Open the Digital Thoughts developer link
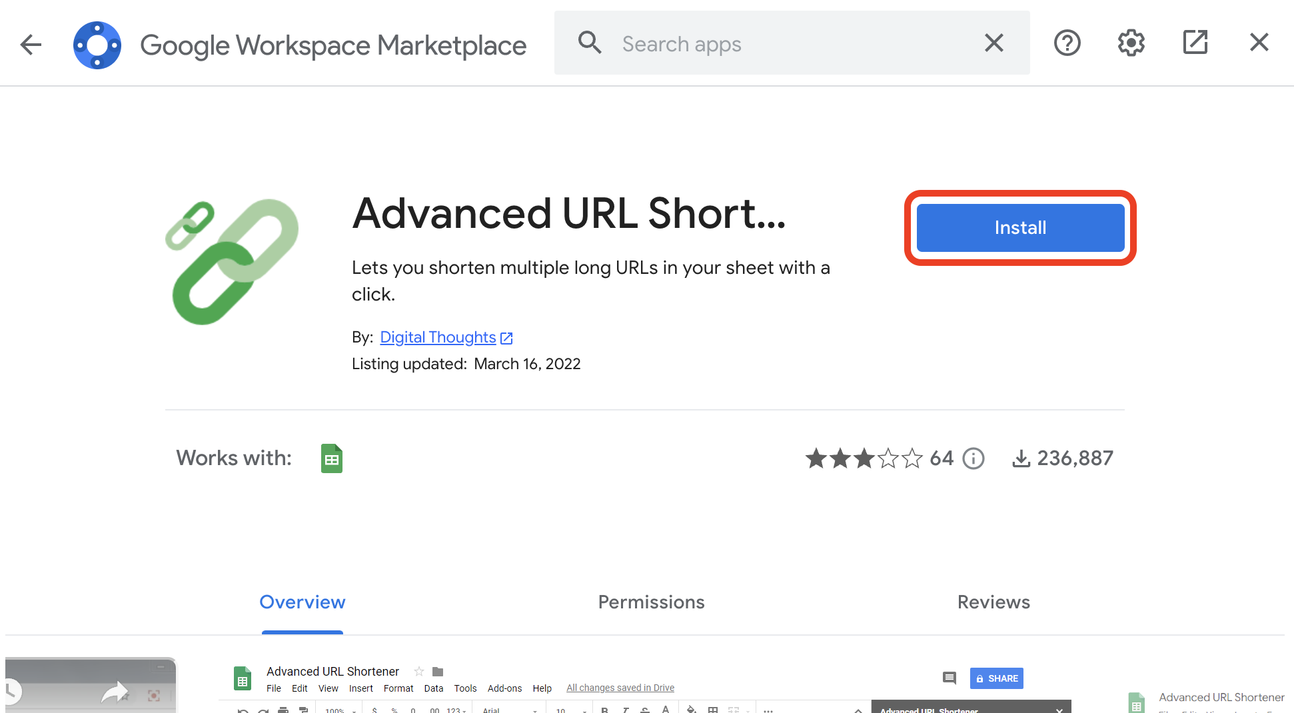1294x713 pixels. (438, 337)
